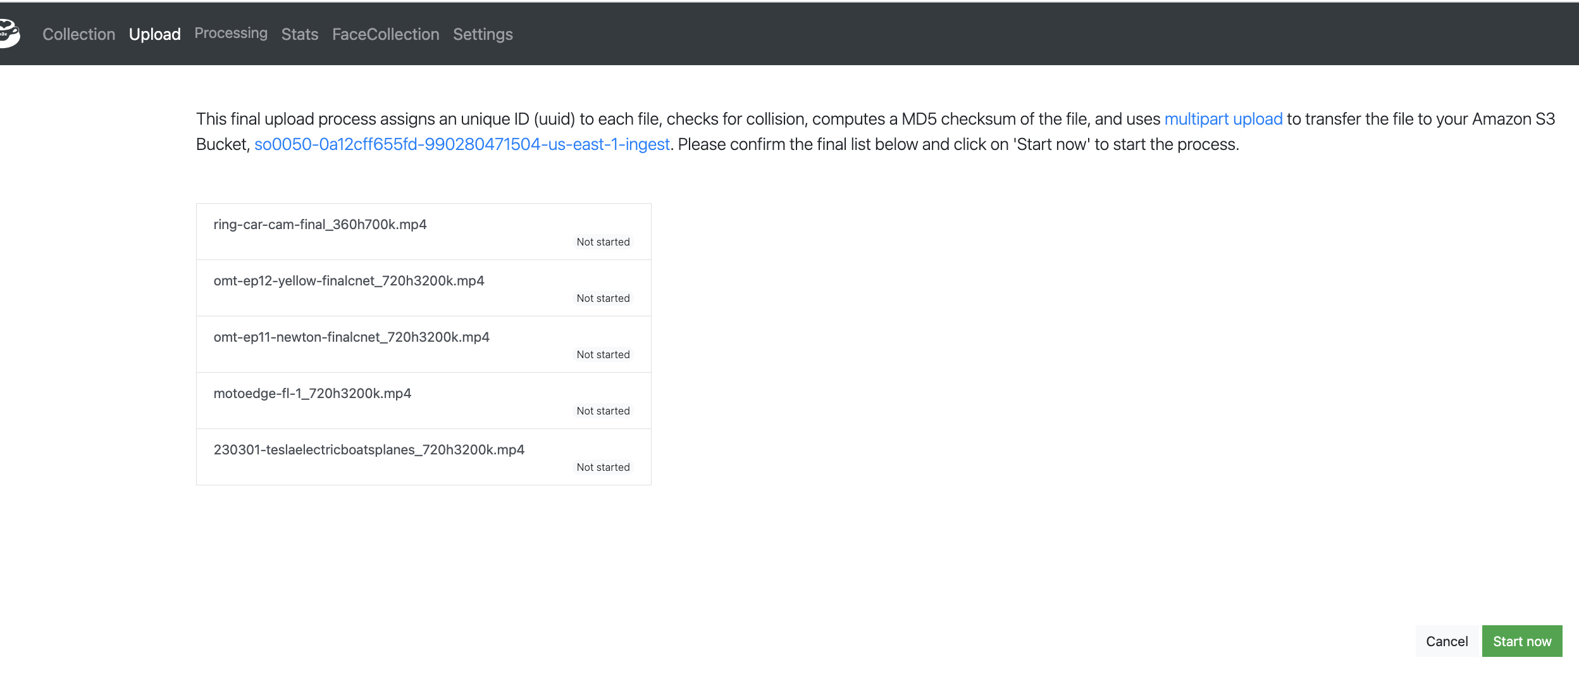Click Not started badge for teslaelectricboatsplanes file
Screen dimensions: 1579x686
[x=602, y=467]
